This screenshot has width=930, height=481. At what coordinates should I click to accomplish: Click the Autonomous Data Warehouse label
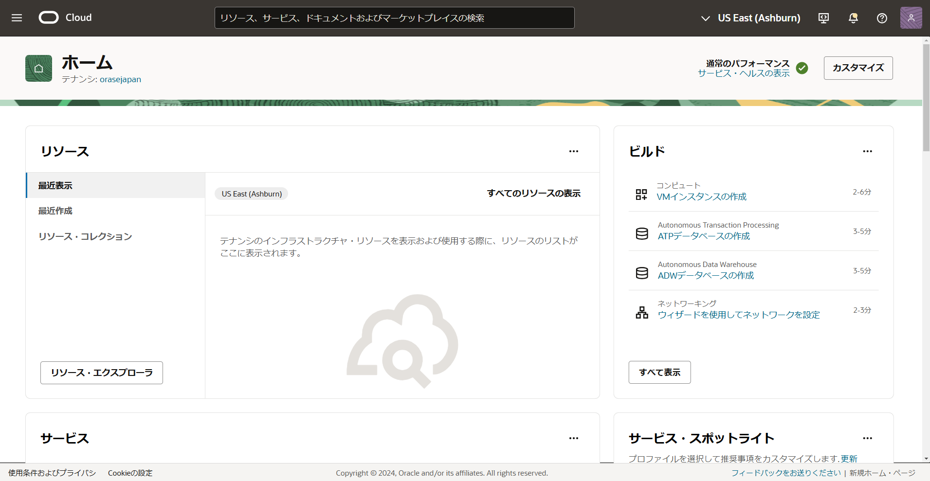[707, 265]
